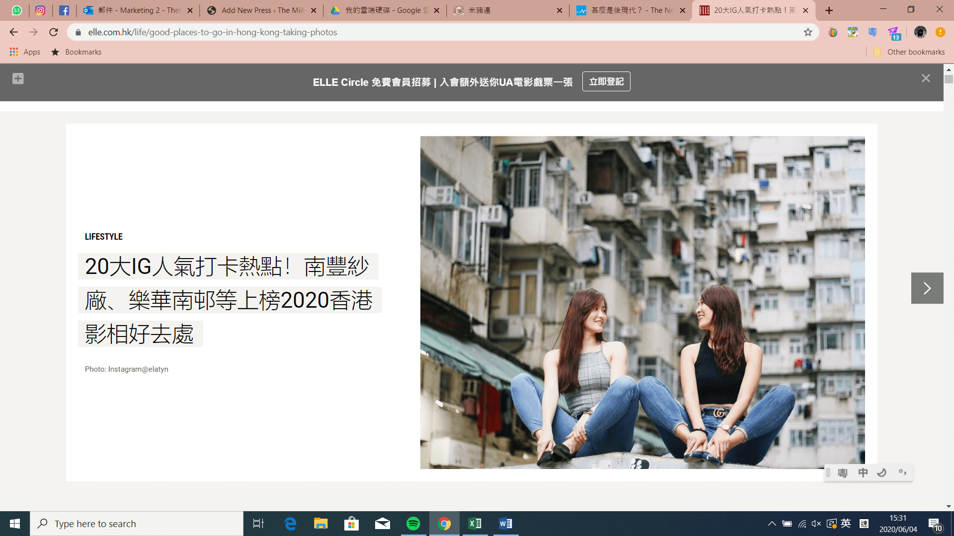
Task: Open the Bookmarks folder
Action: point(77,52)
